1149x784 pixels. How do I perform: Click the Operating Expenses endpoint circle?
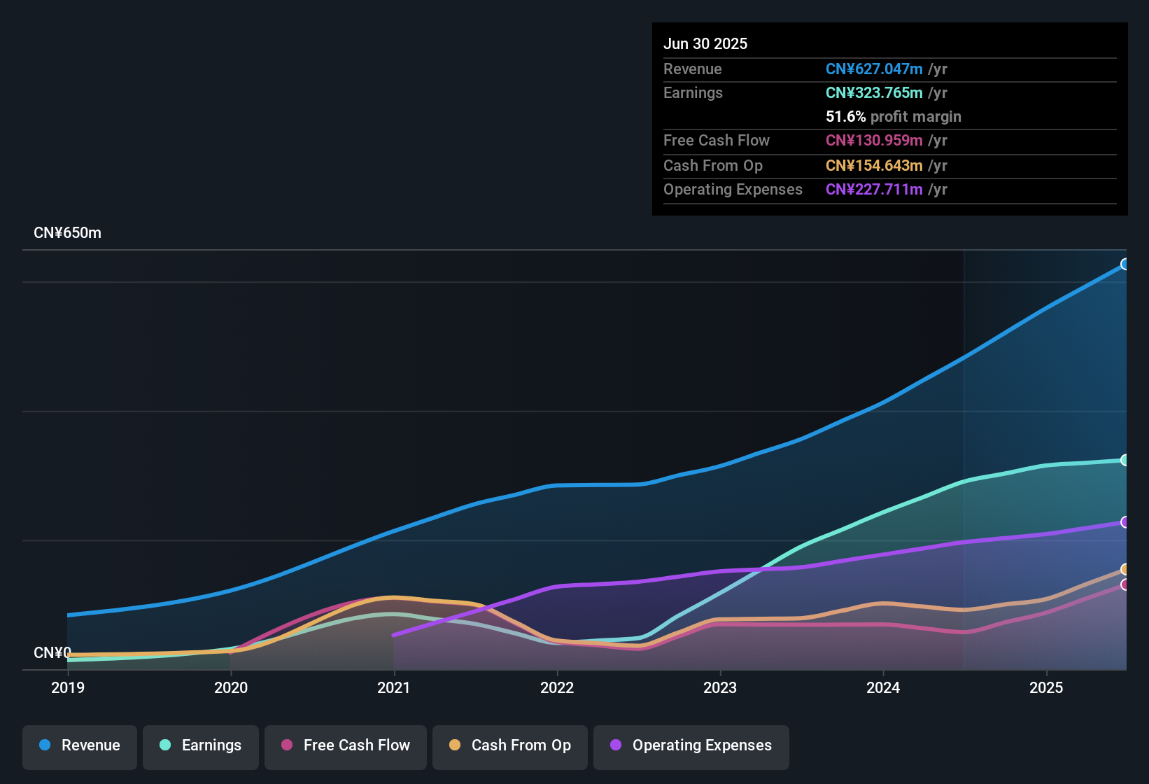click(x=1125, y=521)
